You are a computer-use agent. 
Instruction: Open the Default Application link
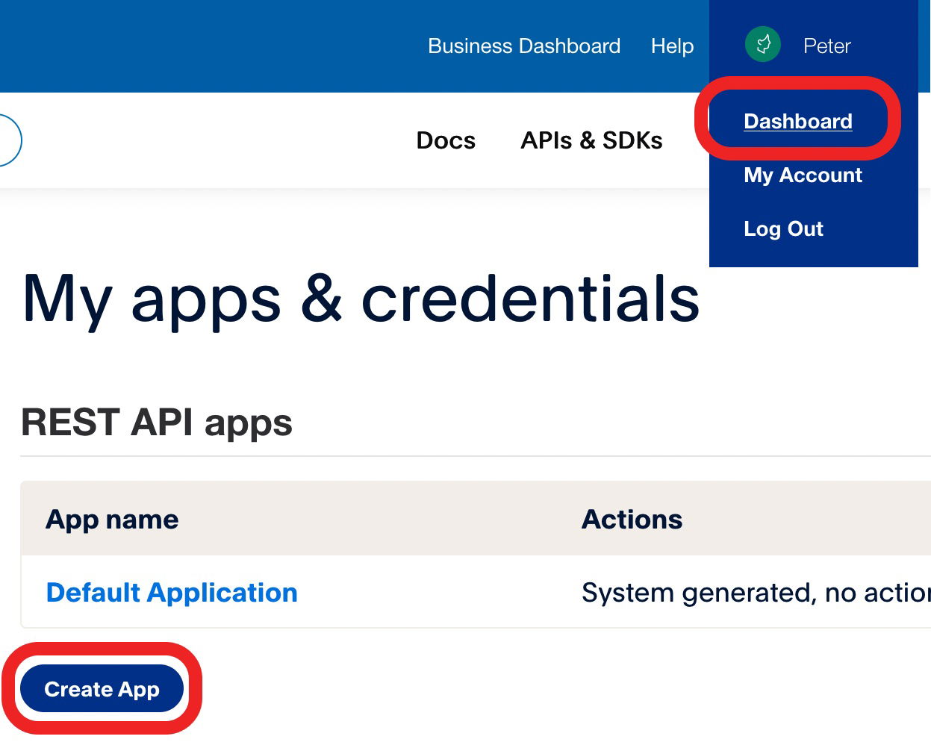[172, 592]
